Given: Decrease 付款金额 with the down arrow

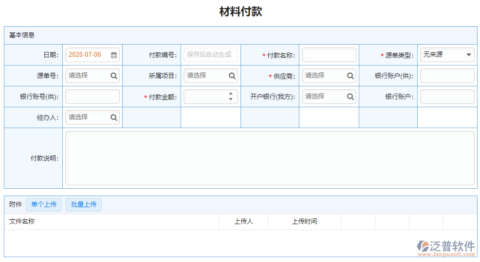Looking at the screenshot, I should 231,99.
